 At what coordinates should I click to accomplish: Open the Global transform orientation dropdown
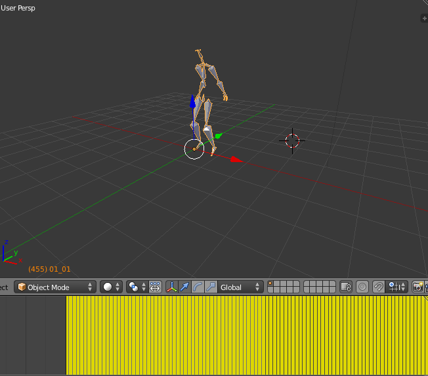pos(240,287)
